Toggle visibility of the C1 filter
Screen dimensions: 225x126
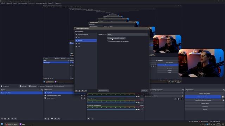coord(76,37)
